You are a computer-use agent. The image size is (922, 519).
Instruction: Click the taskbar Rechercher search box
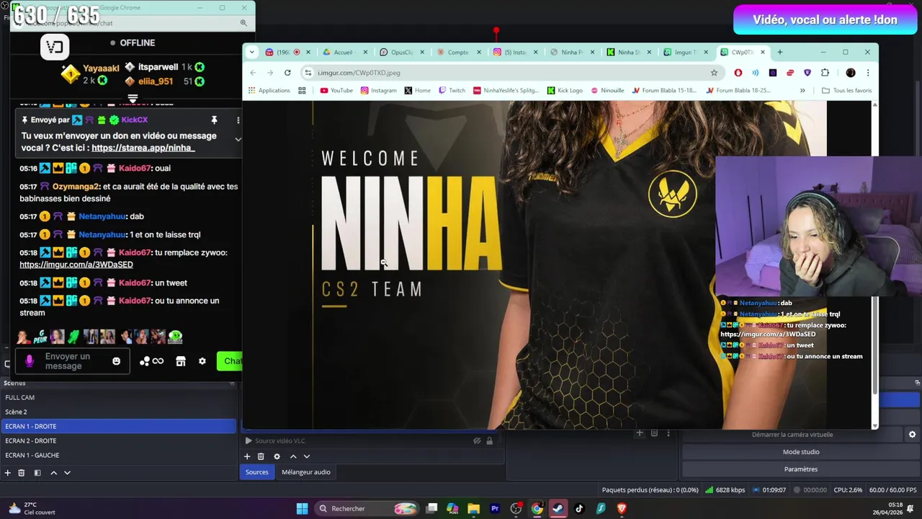click(368, 509)
